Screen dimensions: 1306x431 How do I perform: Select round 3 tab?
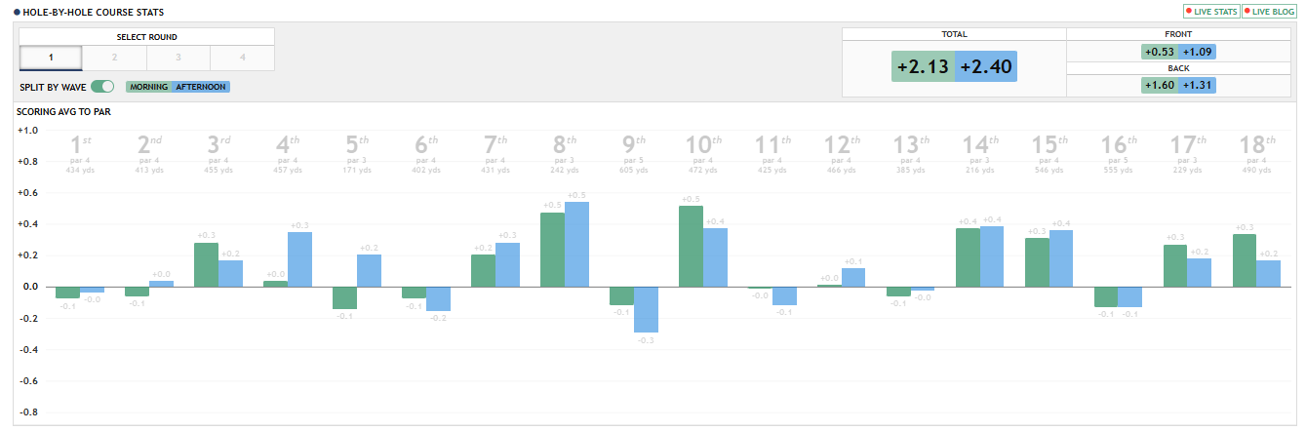178,58
